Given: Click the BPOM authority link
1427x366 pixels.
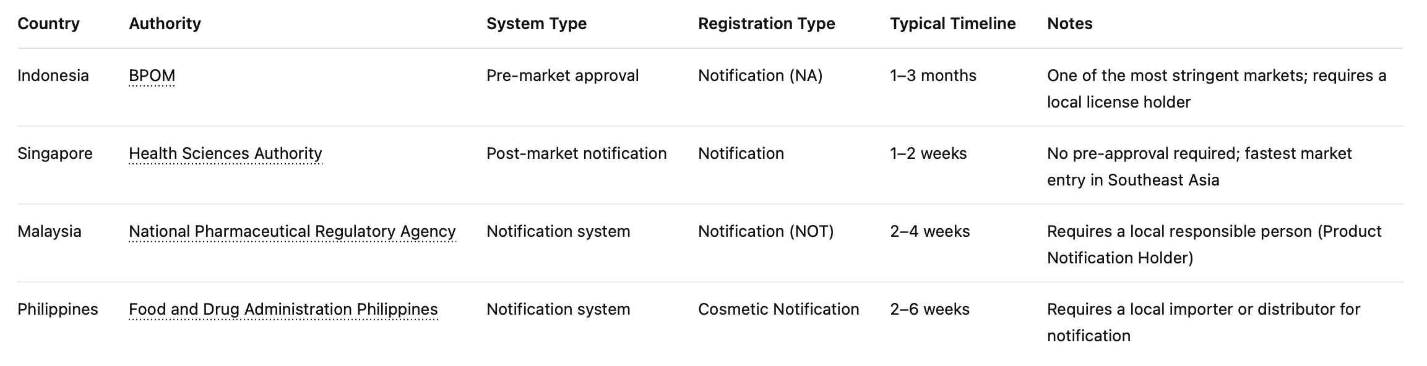Looking at the screenshot, I should [x=152, y=75].
